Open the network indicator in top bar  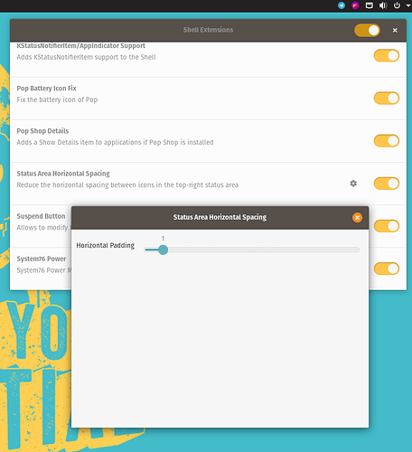click(x=370, y=5)
